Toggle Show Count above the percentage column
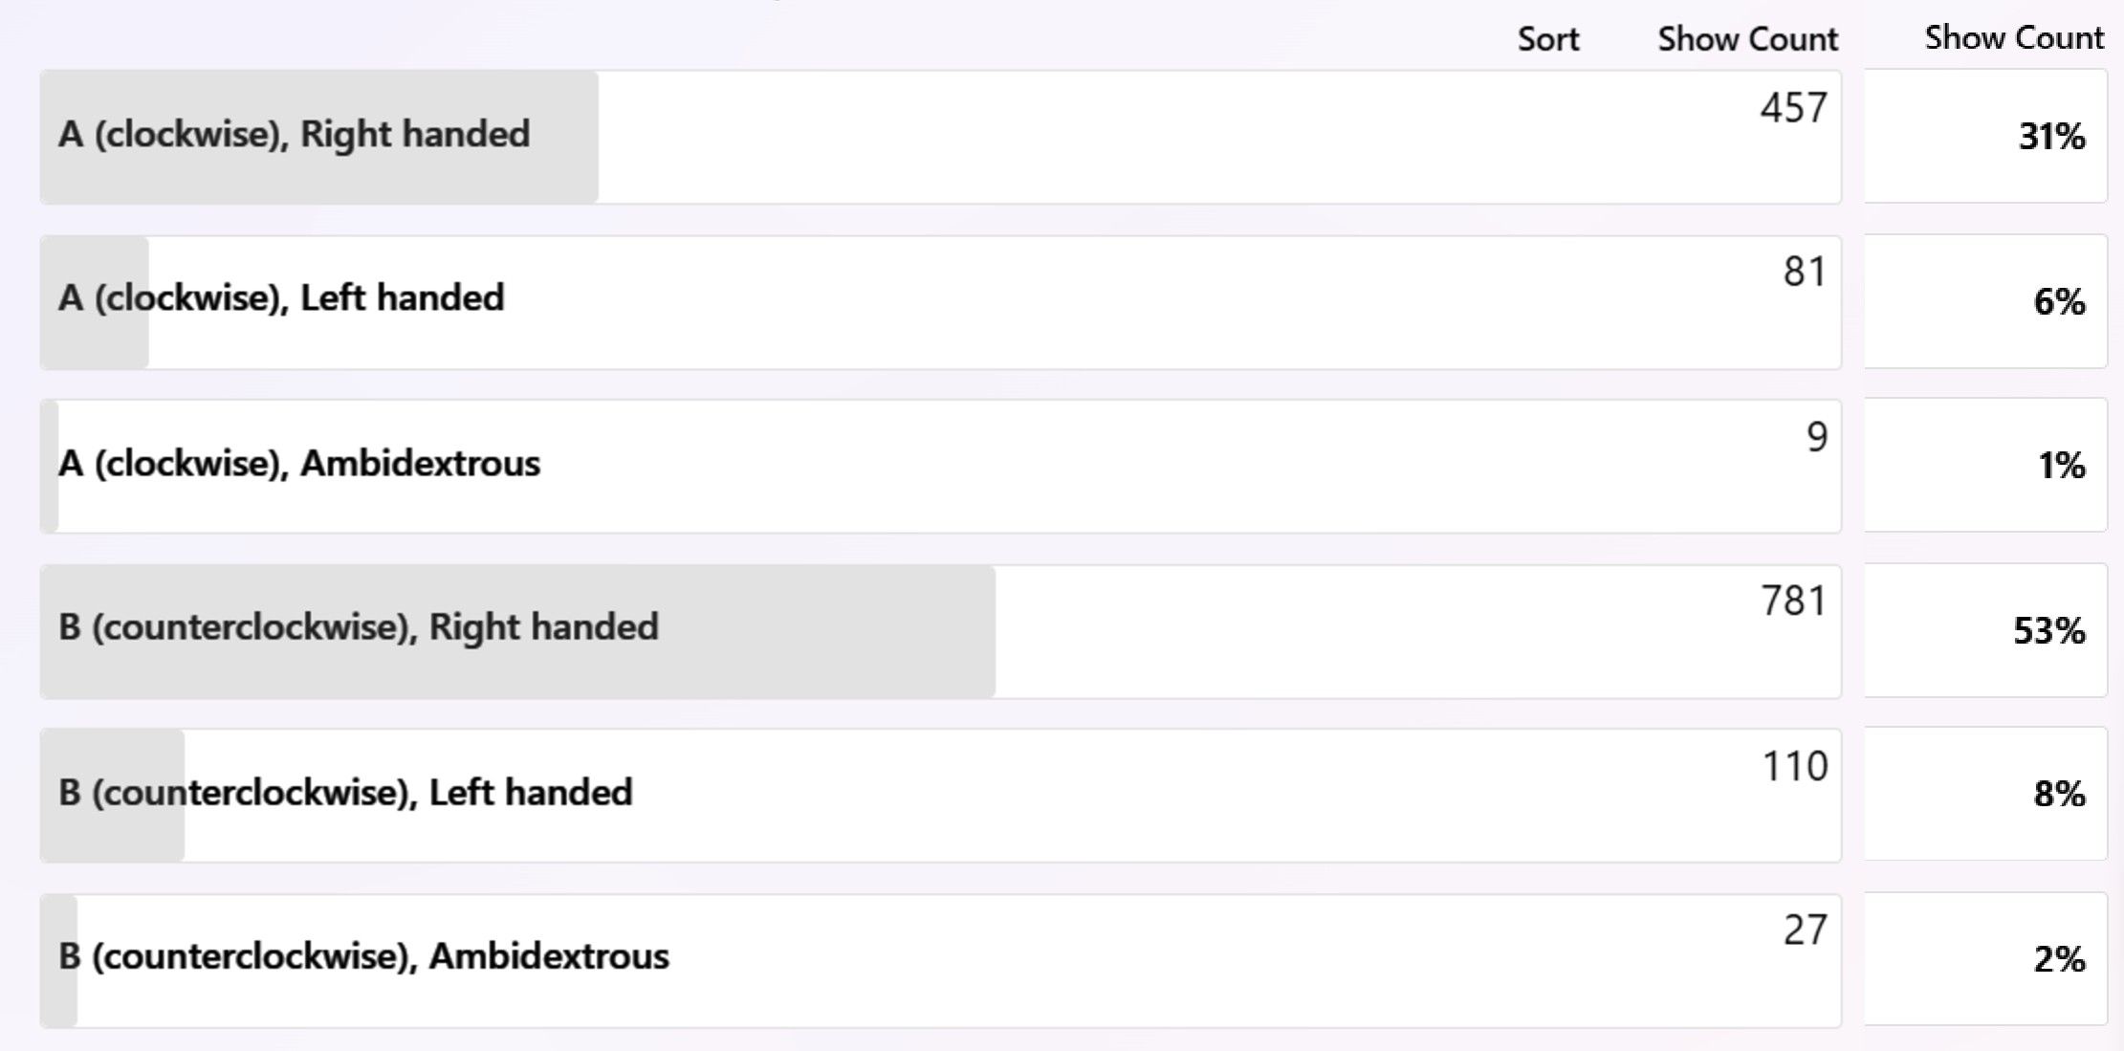2124x1051 pixels. pyautogui.click(x=2014, y=37)
